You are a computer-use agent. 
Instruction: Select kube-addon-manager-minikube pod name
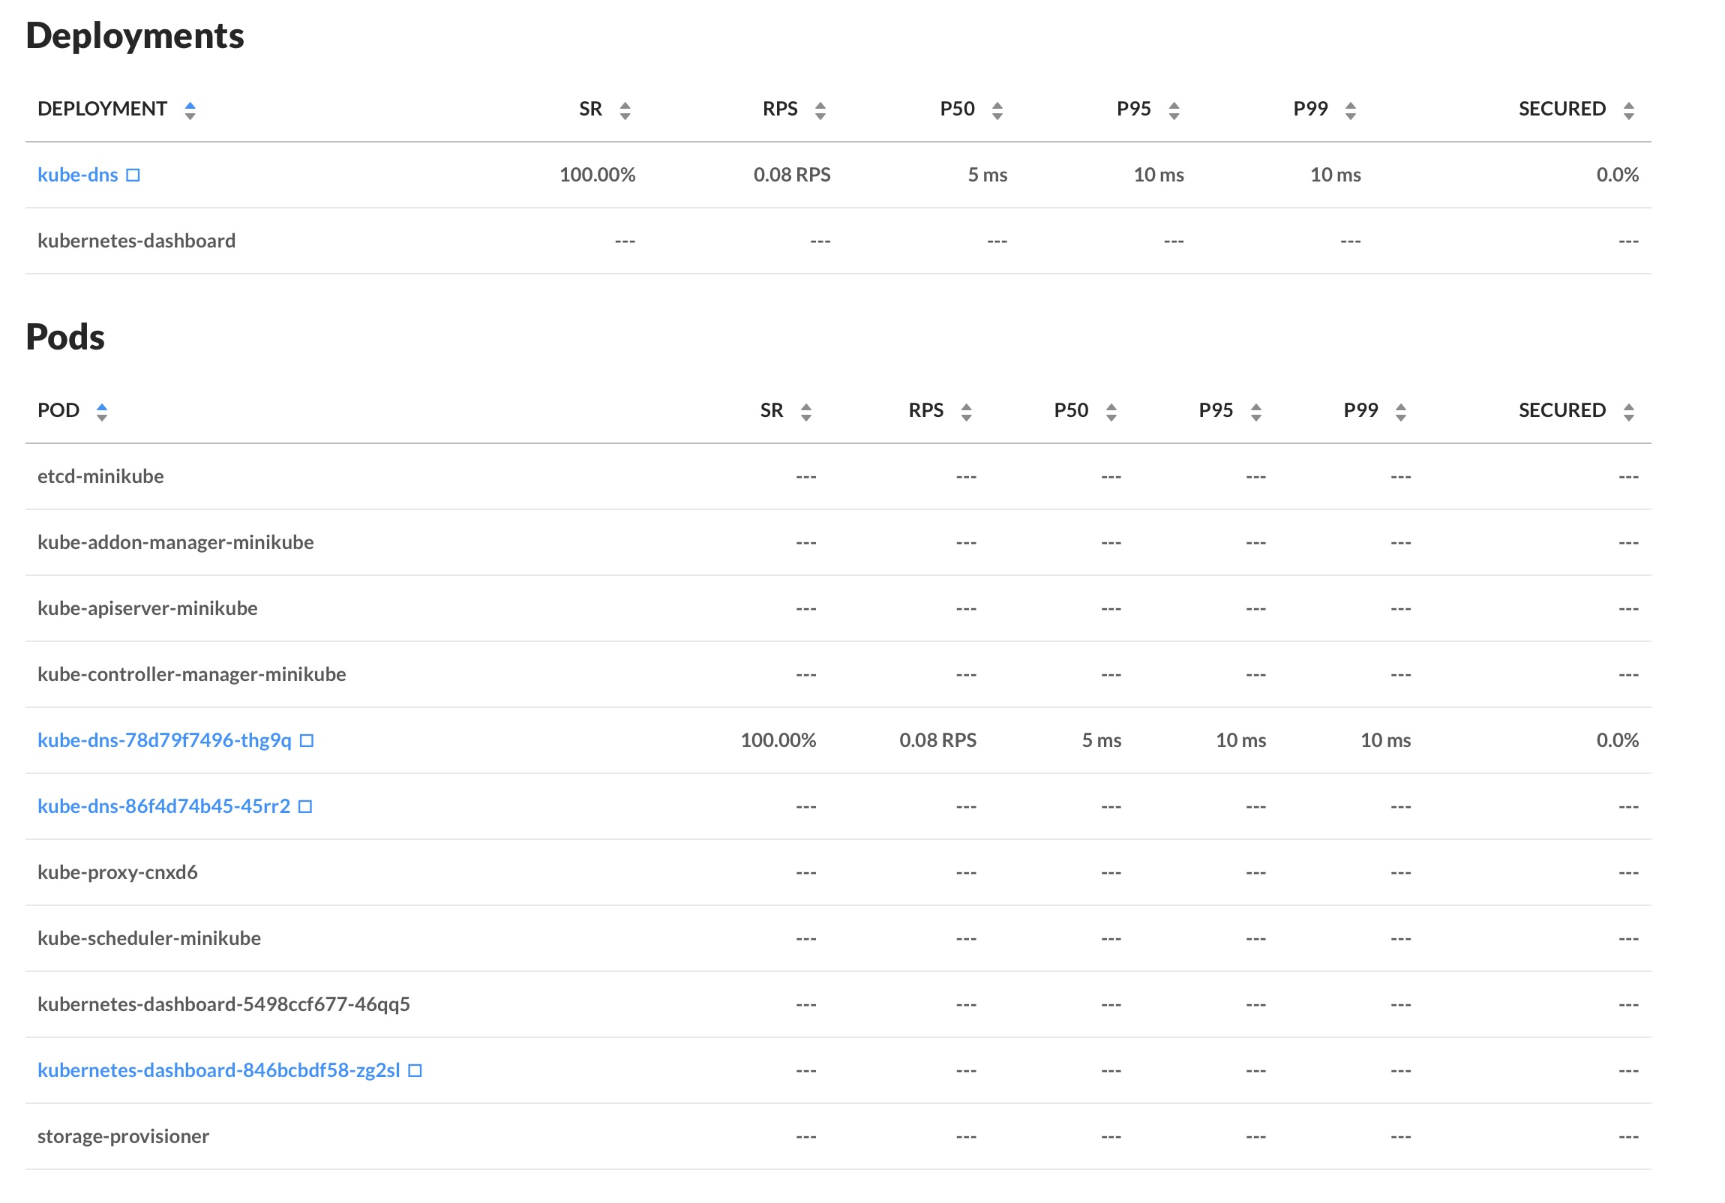tap(175, 542)
